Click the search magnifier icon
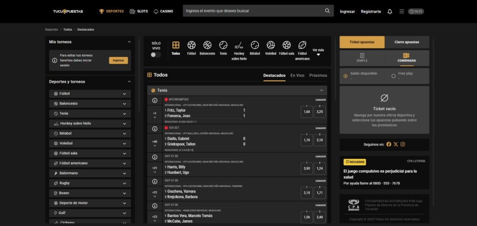 coord(327,11)
